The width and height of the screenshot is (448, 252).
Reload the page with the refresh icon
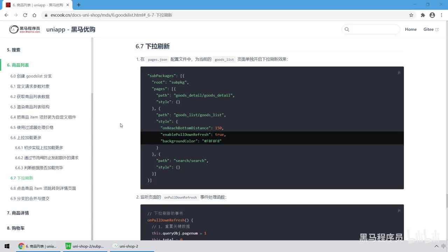click(x=25, y=15)
